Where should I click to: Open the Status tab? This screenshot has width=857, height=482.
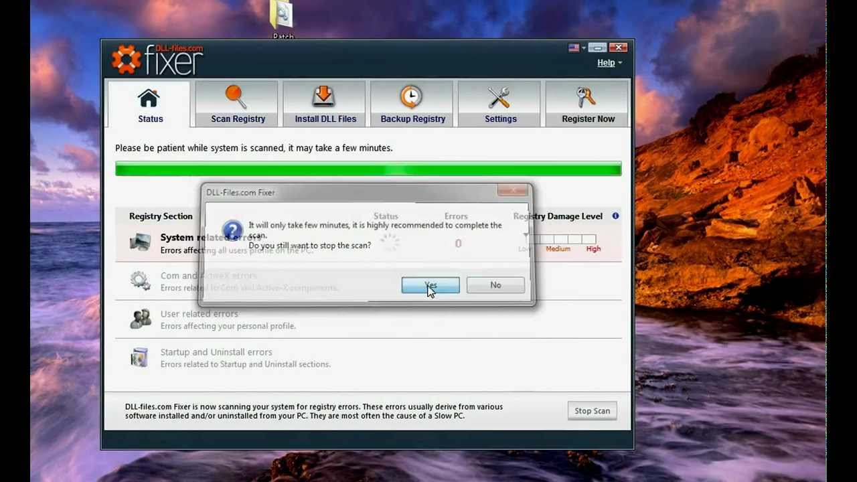click(x=149, y=104)
